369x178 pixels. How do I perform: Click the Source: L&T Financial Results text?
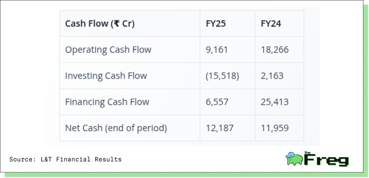(66, 160)
